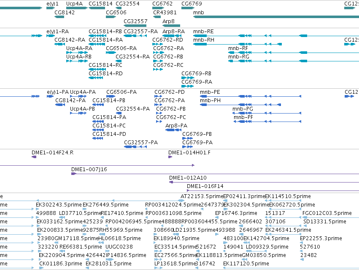
Task: Click the CG6769 gene label
Action: point(192,4)
